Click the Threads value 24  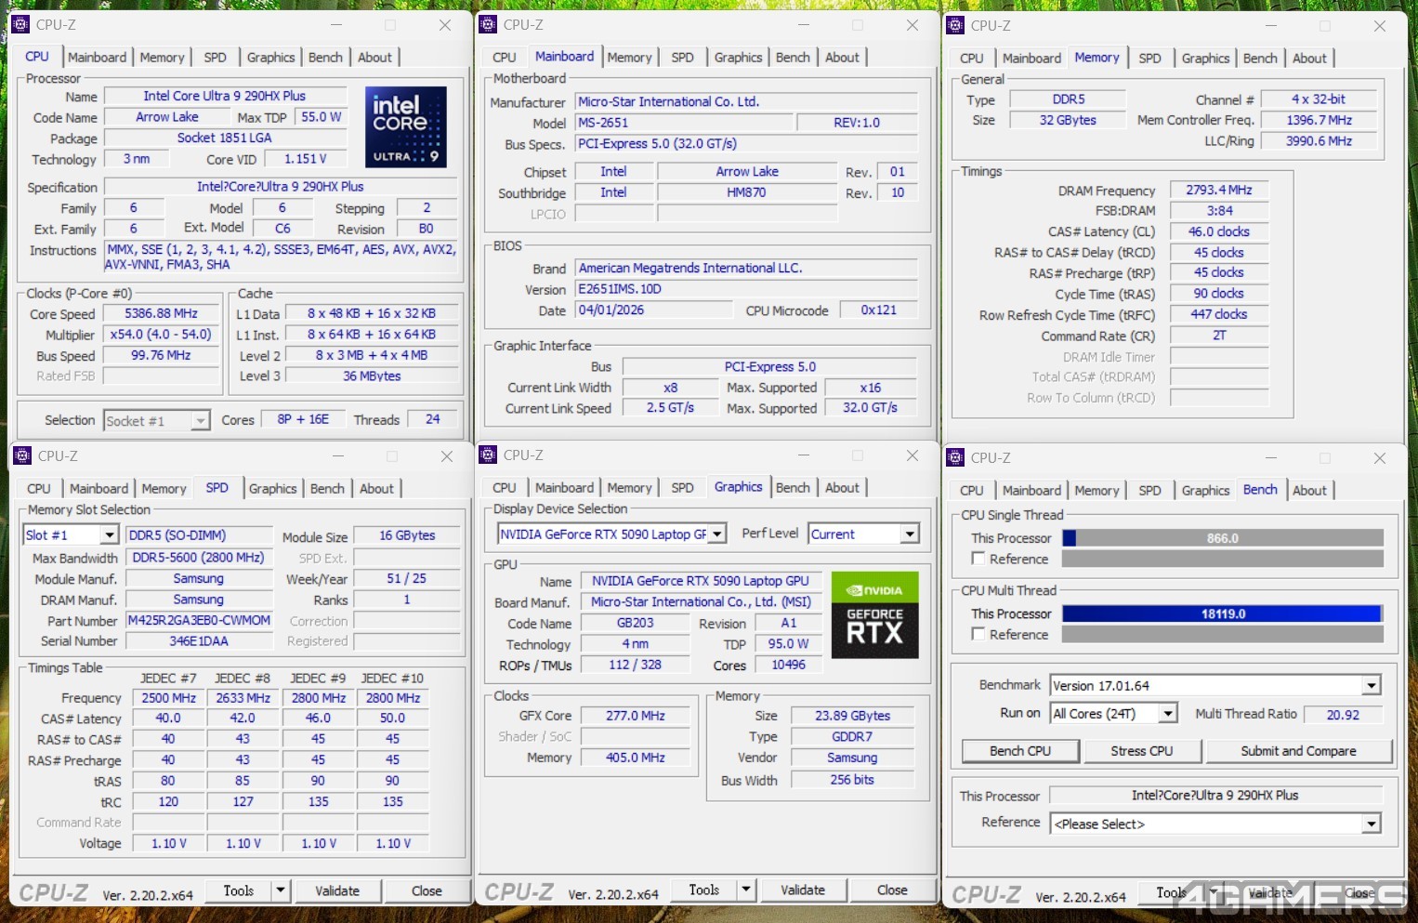[x=433, y=420]
